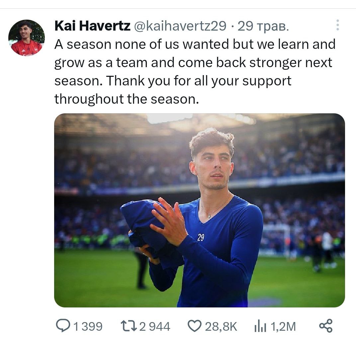Click the 2 944 reposts count
The height and width of the screenshot is (344, 356).
[155, 326]
